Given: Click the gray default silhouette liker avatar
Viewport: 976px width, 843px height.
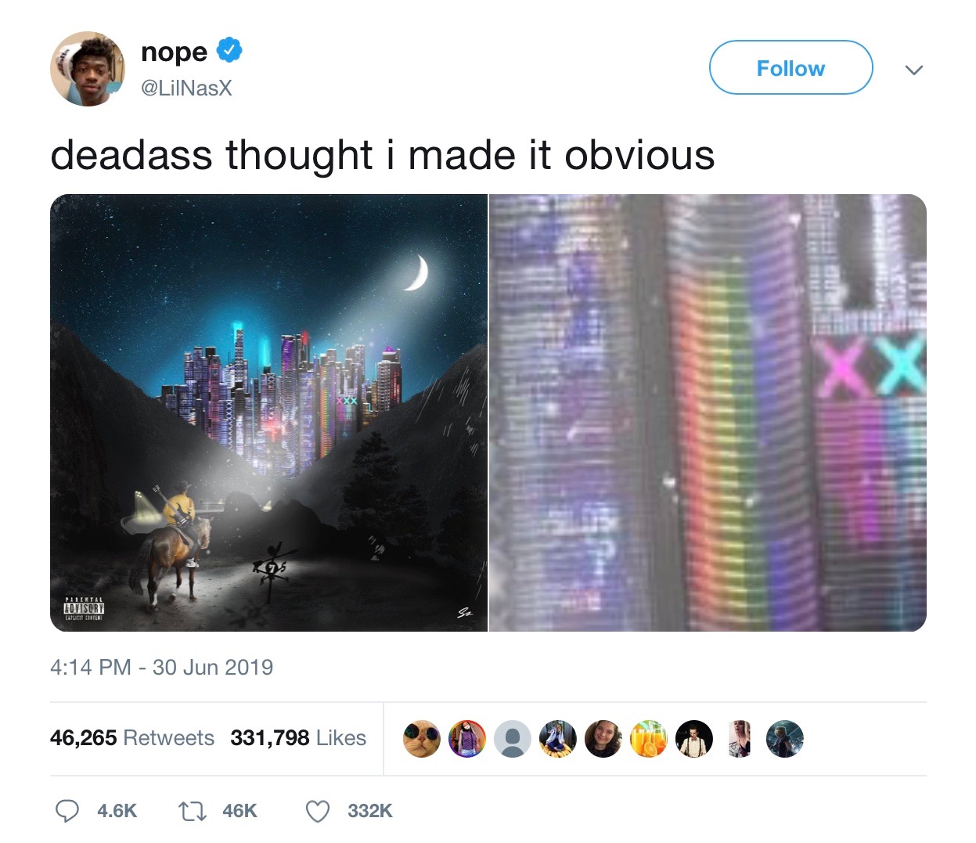Looking at the screenshot, I should (513, 739).
